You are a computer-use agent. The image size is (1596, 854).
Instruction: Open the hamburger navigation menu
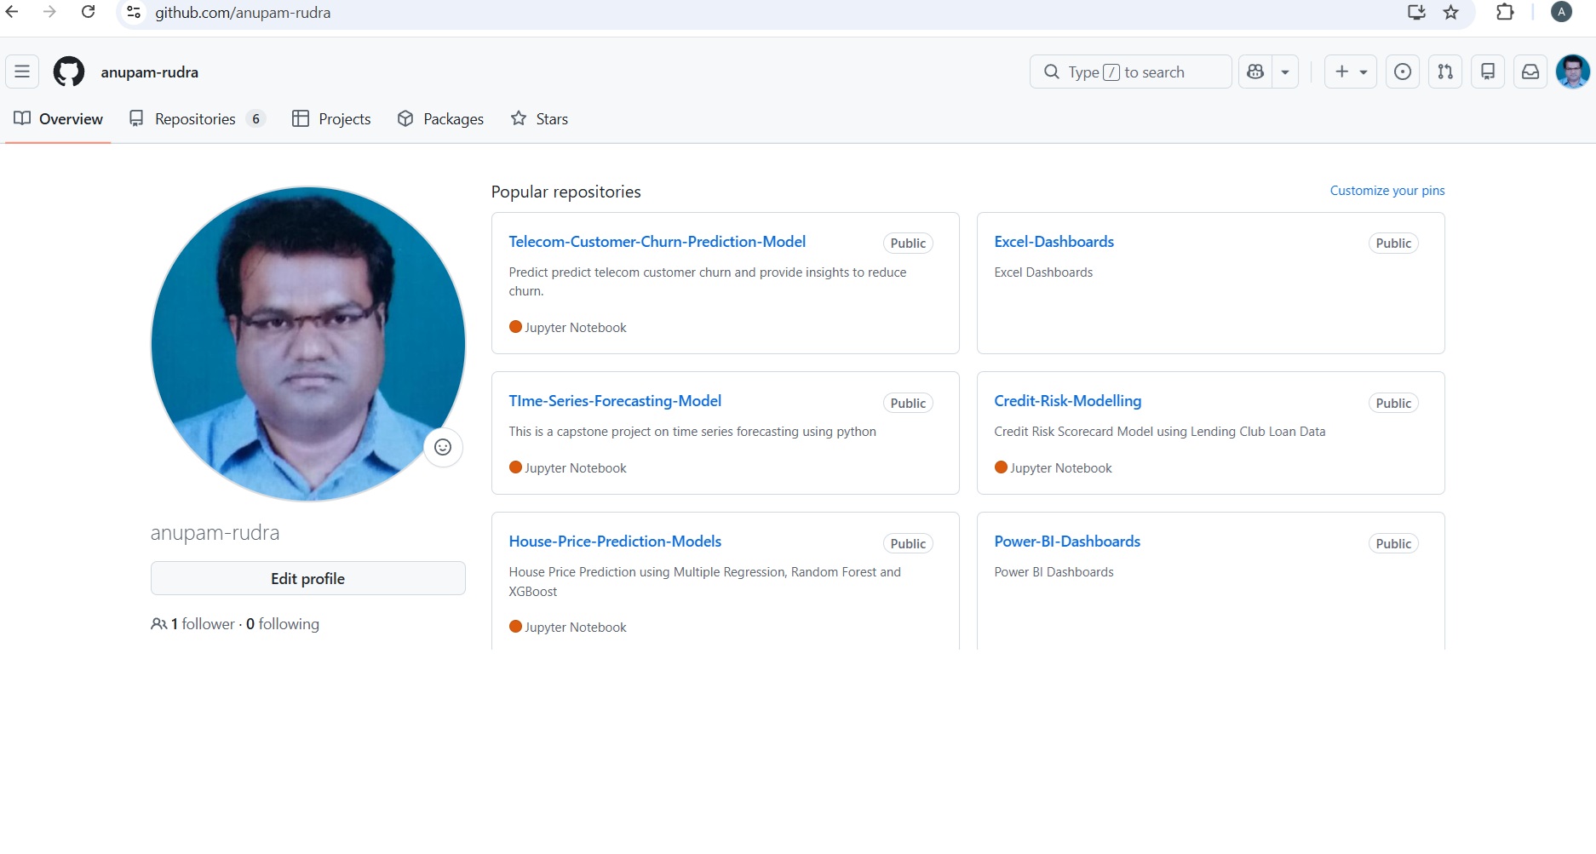point(22,72)
